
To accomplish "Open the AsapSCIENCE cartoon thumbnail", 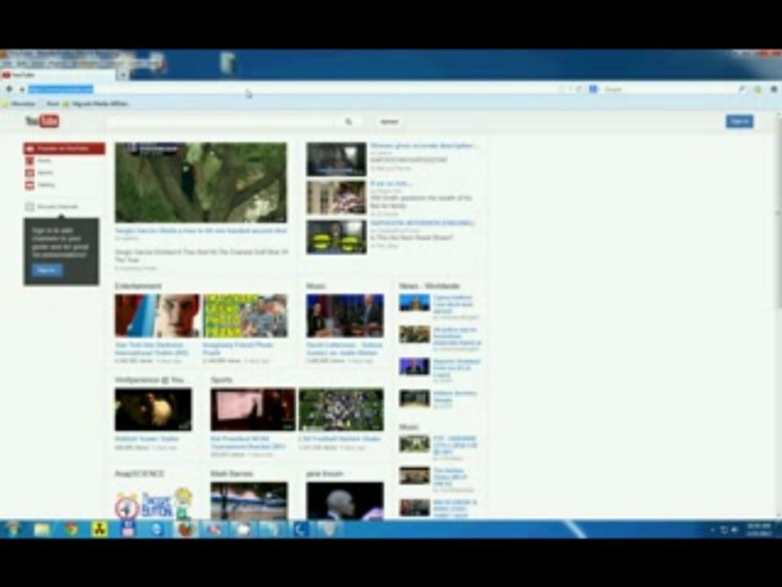I will point(154,501).
